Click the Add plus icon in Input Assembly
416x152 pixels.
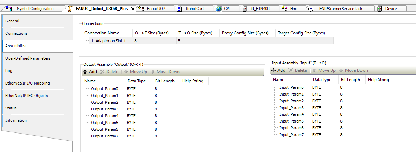(274, 70)
